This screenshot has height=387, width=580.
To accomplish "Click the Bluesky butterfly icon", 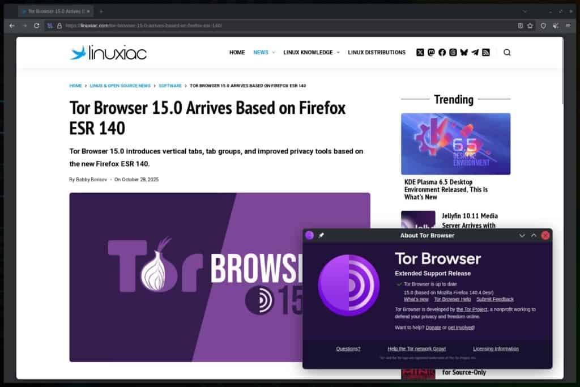I will click(464, 52).
